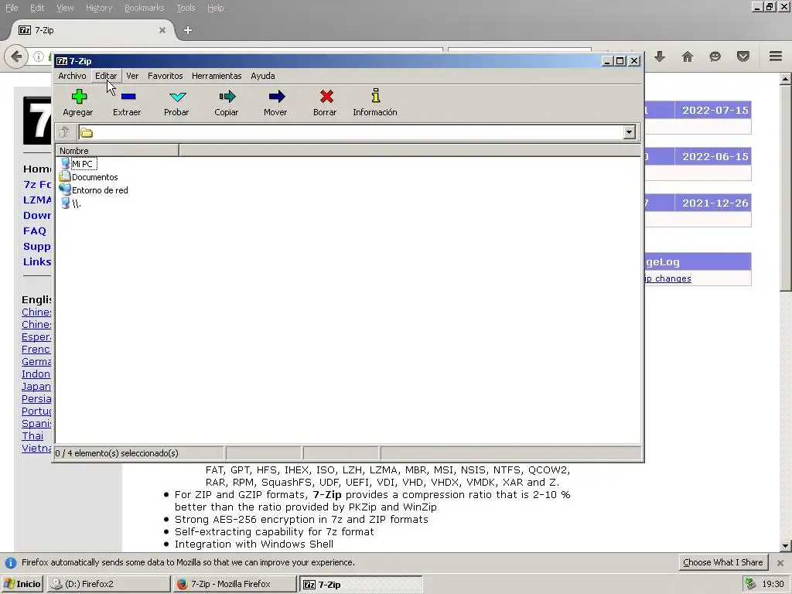Image resolution: width=792 pixels, height=594 pixels.
Task: Click Firefox chat smiley icon
Action: click(x=715, y=56)
